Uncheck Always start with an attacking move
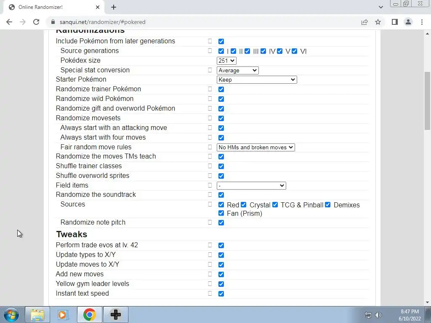This screenshot has width=431, height=323. coord(221,128)
